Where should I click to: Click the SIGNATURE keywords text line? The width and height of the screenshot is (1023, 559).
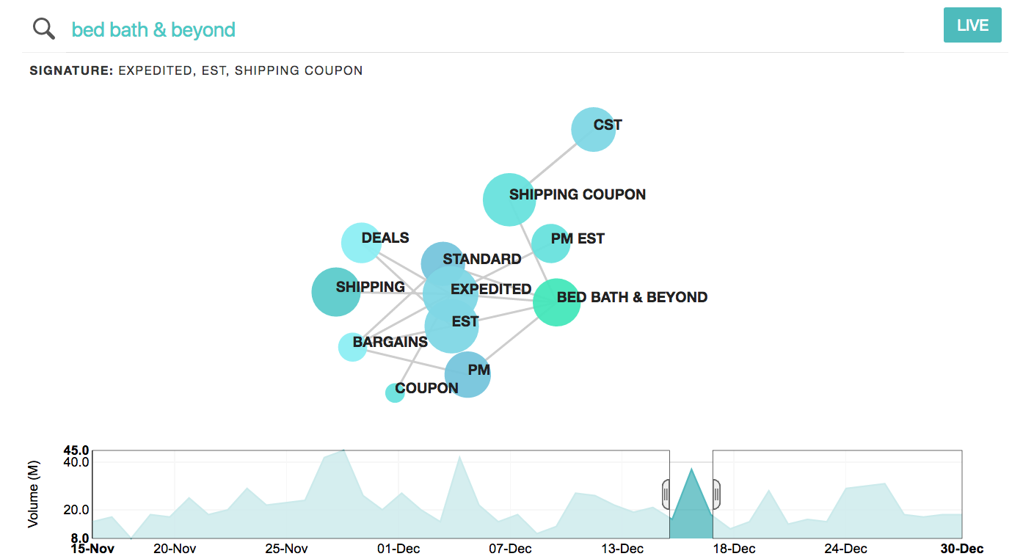(196, 71)
